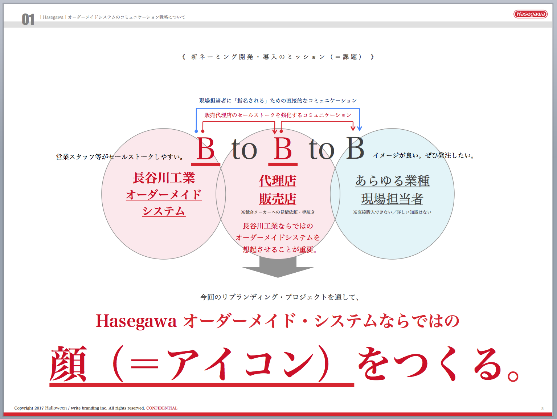Viewport: 557px width, 419px height.
Task: Click the large gray downward arrow
Action: coord(278,267)
